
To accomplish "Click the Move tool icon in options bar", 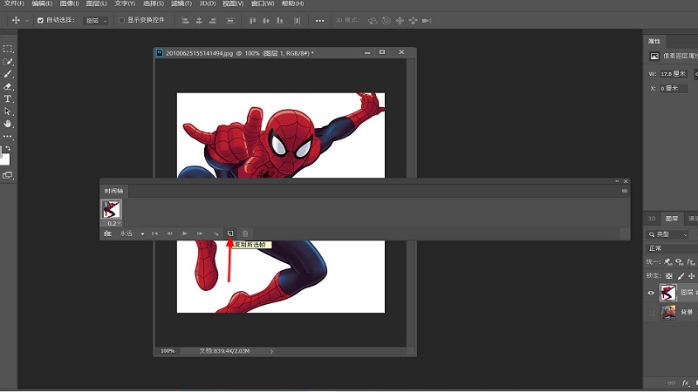I will pos(16,20).
